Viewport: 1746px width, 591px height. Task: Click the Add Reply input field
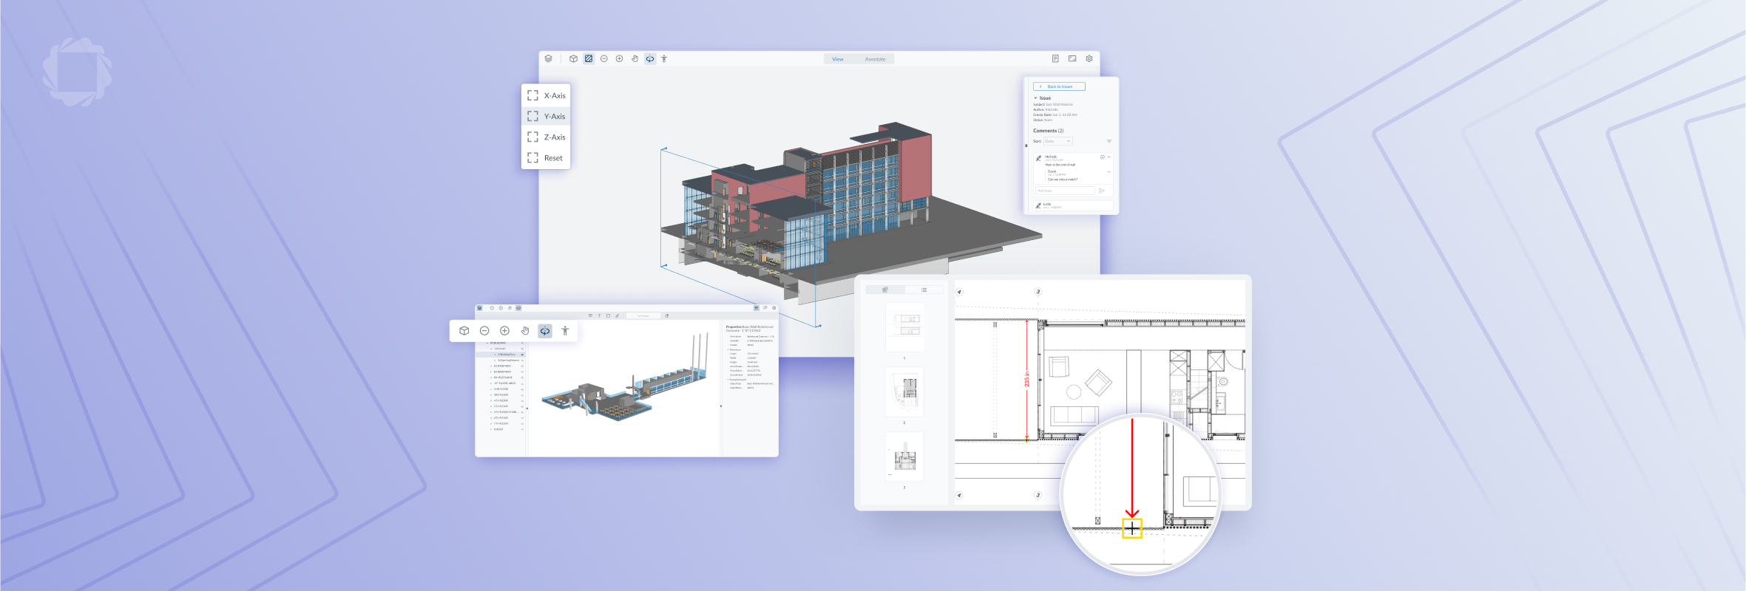(1065, 191)
